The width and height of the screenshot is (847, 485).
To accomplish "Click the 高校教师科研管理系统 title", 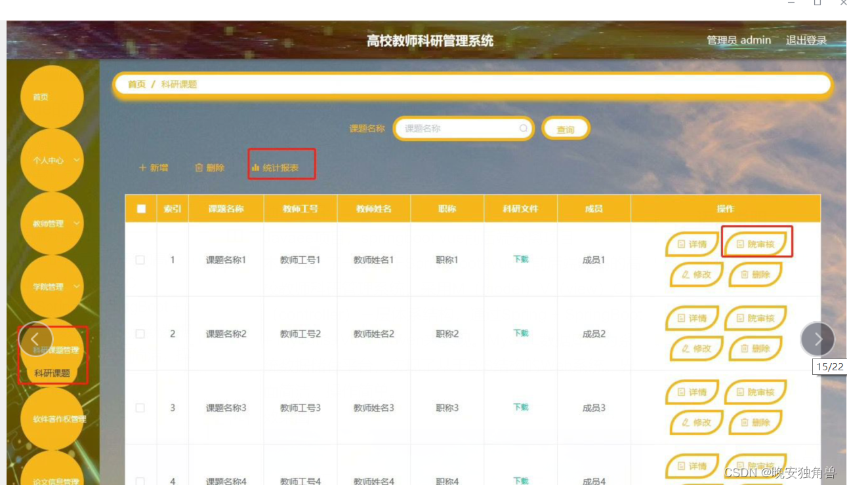I will pyautogui.click(x=430, y=41).
